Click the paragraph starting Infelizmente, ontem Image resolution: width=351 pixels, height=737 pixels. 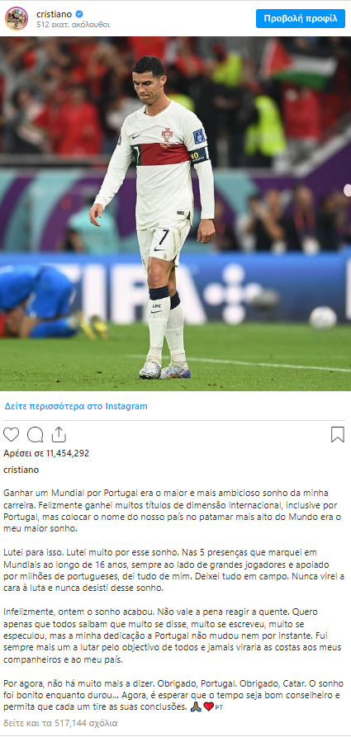(x=173, y=633)
